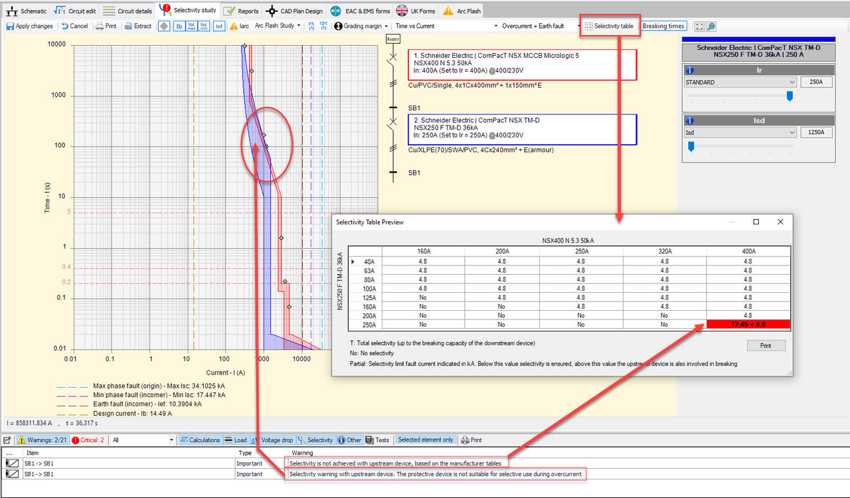Click the Isd info icon
The image size is (850, 498).
coord(689,120)
